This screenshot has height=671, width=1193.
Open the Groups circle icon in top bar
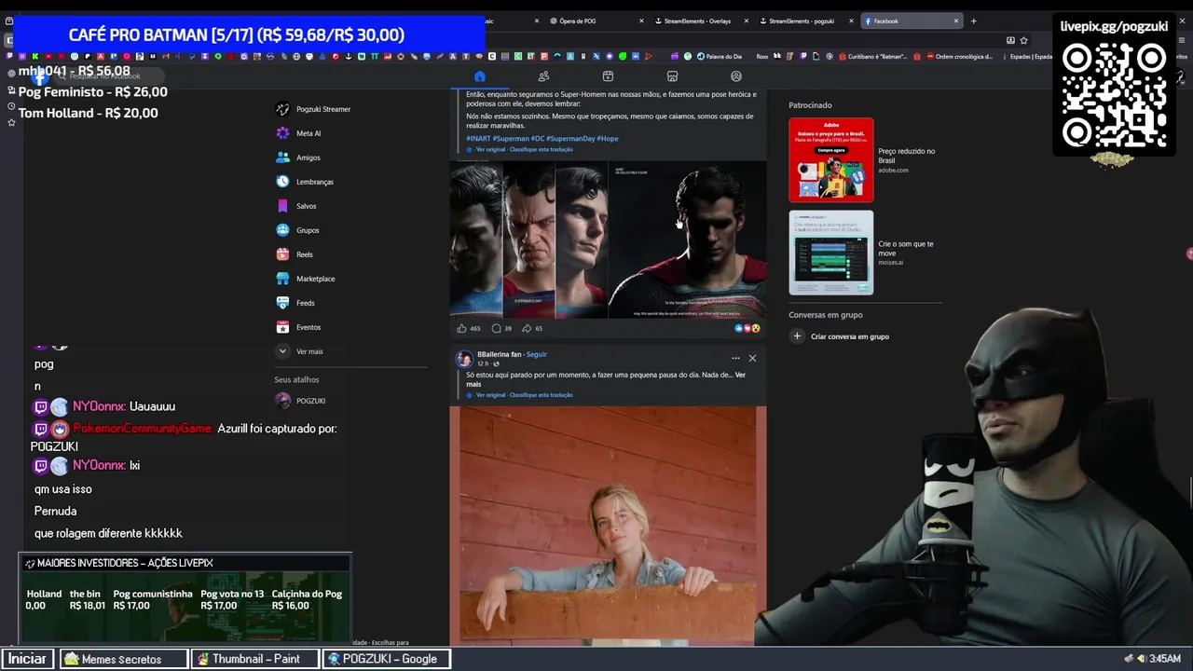pyautogui.click(x=736, y=76)
